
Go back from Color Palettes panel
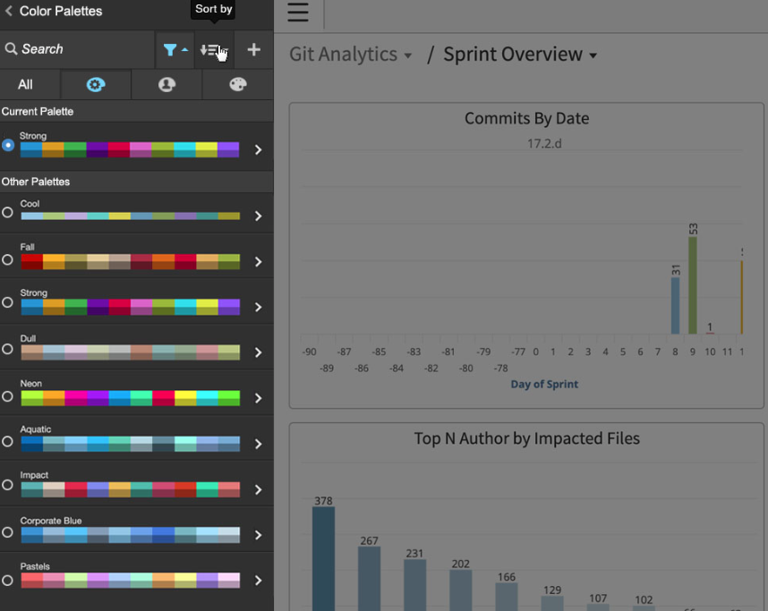(9, 11)
